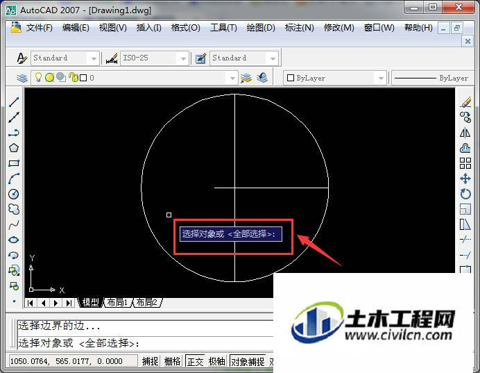Open the 文件(F) menu
Viewport: 480px width, 373px height.
[x=39, y=28]
